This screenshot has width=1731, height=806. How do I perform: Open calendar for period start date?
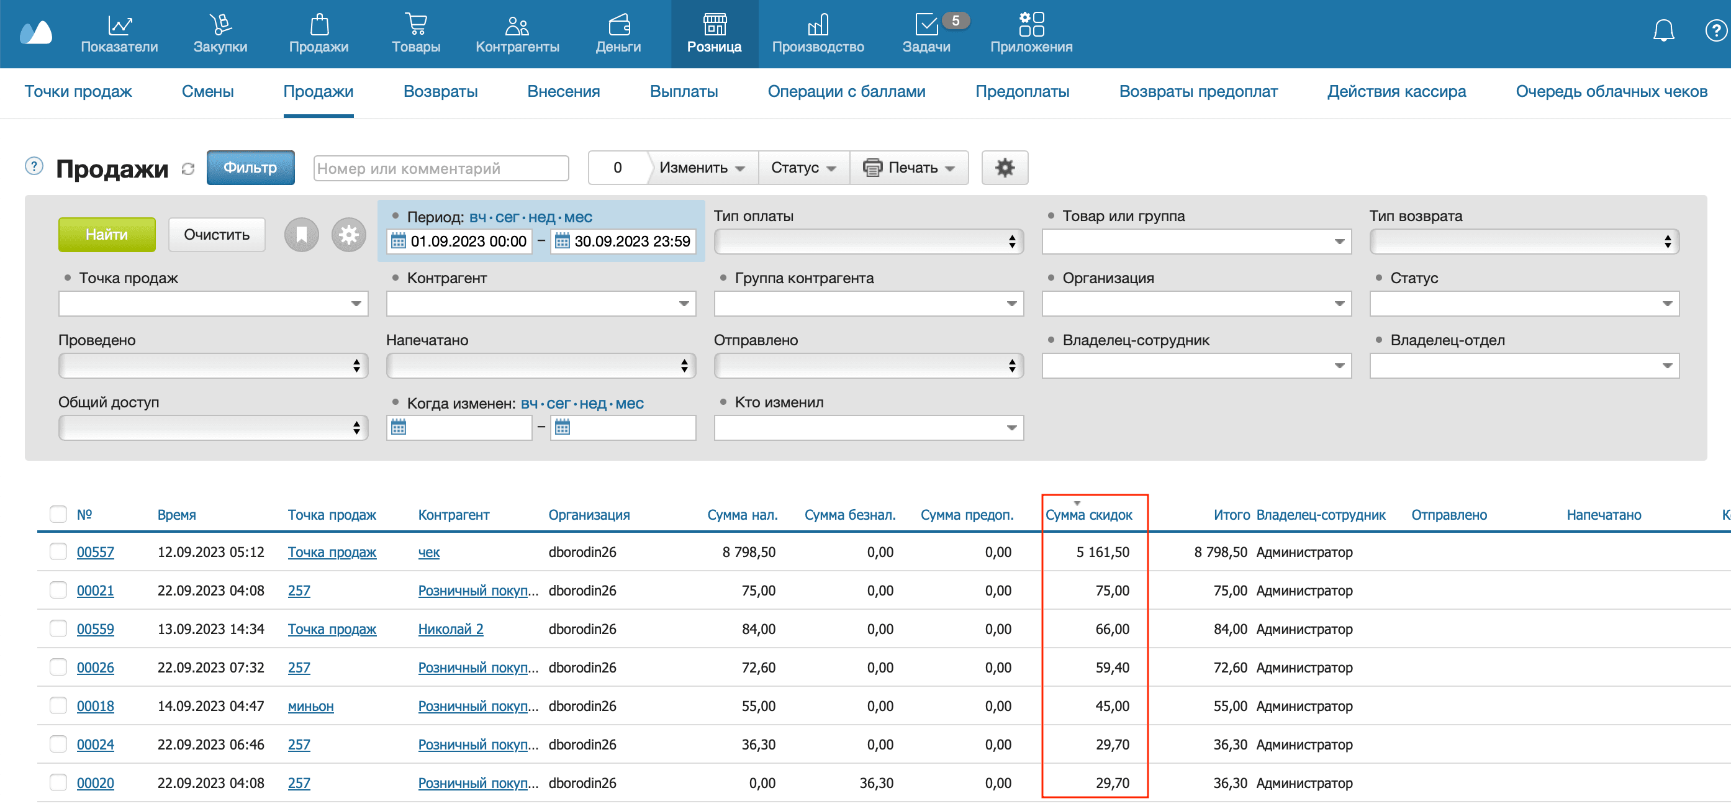click(x=399, y=242)
